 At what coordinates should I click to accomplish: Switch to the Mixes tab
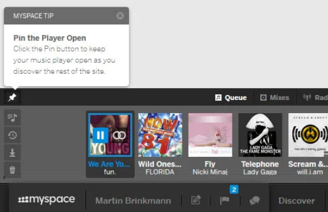pos(275,98)
